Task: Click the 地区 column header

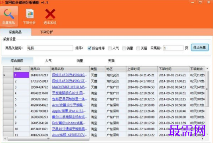Action: 116,69
